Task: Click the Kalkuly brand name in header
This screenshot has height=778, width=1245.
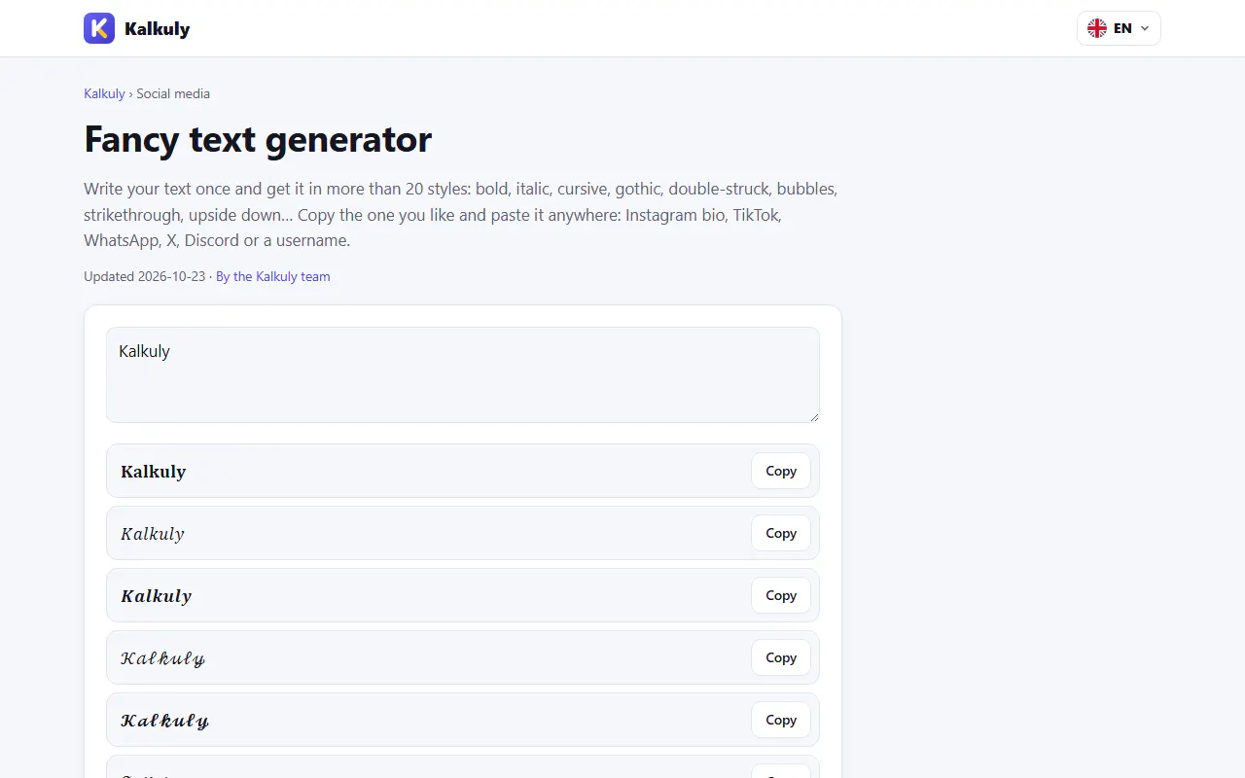Action: [x=158, y=29]
